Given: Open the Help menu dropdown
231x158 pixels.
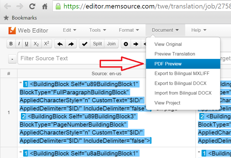Looking at the screenshot, I should pyautogui.click(x=199, y=30).
